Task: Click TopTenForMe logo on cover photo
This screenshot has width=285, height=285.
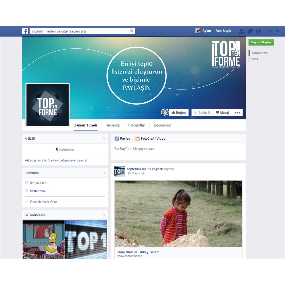Action: (x=226, y=54)
